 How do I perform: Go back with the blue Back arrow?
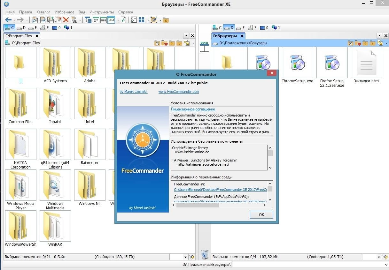(8, 20)
